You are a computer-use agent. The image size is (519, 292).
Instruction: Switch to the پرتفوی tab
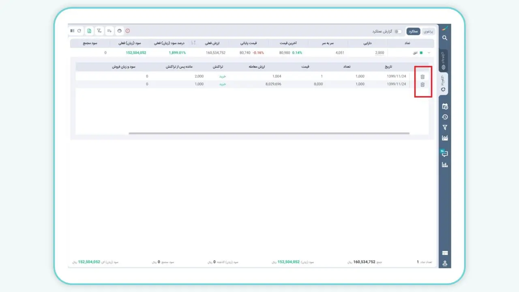pos(428,32)
